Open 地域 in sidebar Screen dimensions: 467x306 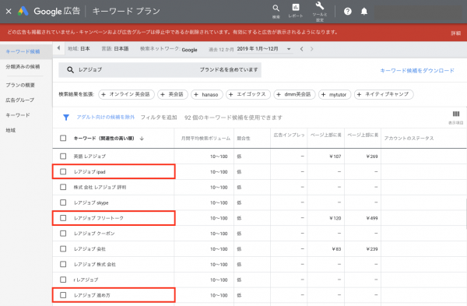pyautogui.click(x=11, y=130)
